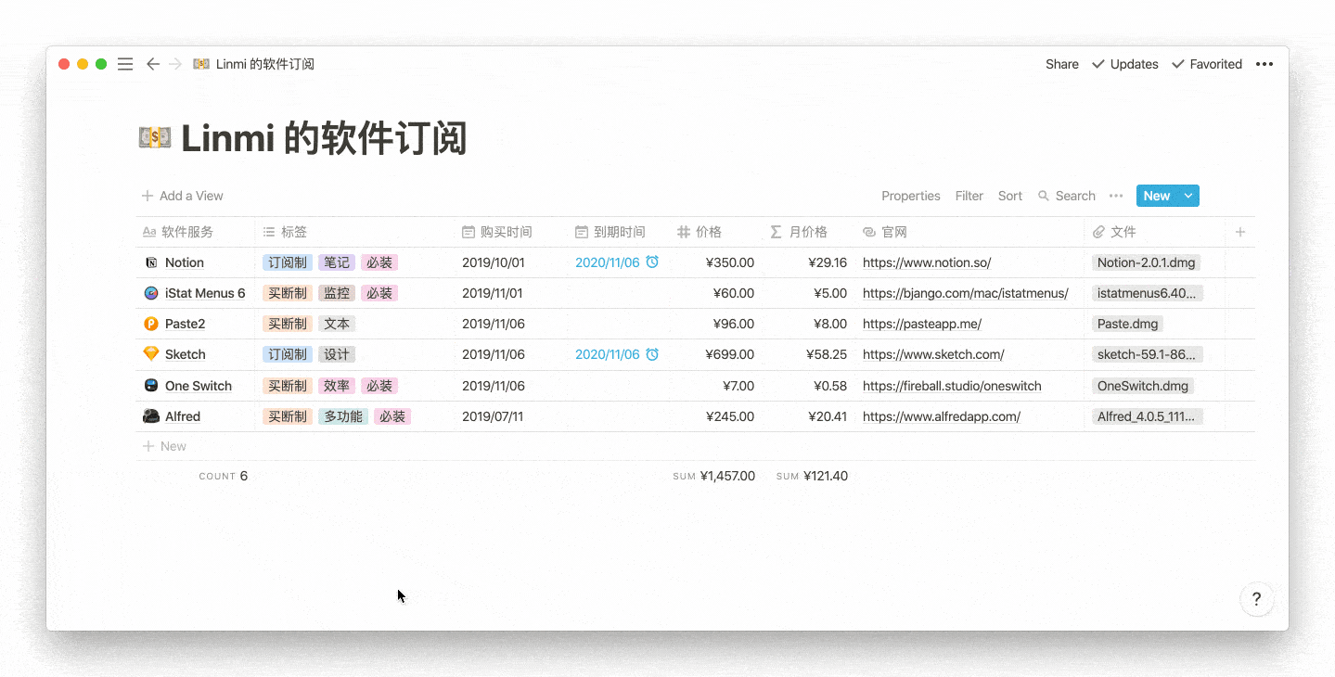Screen dimensions: 1335x677
Task: Click the page title Linmi 的软件订阅
Action: pos(324,138)
